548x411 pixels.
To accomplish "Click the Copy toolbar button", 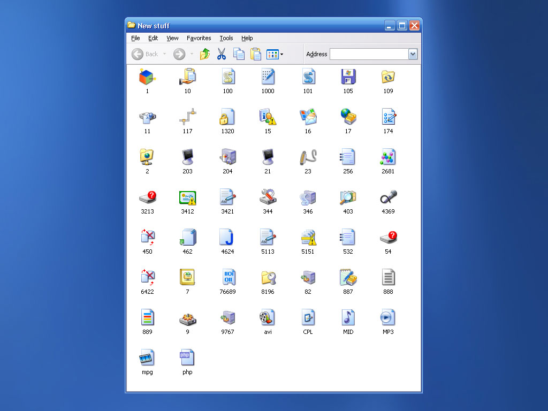I will (239, 54).
